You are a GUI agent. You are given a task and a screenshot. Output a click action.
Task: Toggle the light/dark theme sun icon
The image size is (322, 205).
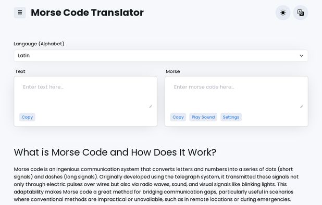[283, 12]
